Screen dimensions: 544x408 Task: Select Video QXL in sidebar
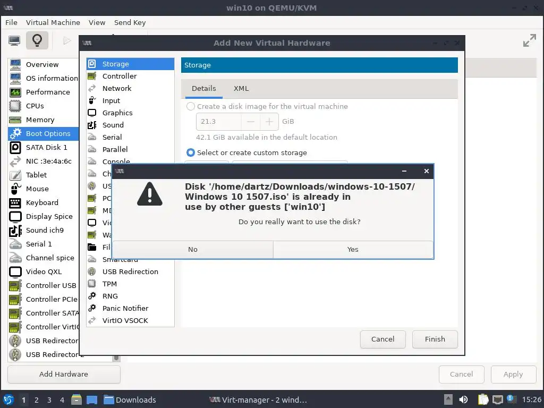[44, 271]
